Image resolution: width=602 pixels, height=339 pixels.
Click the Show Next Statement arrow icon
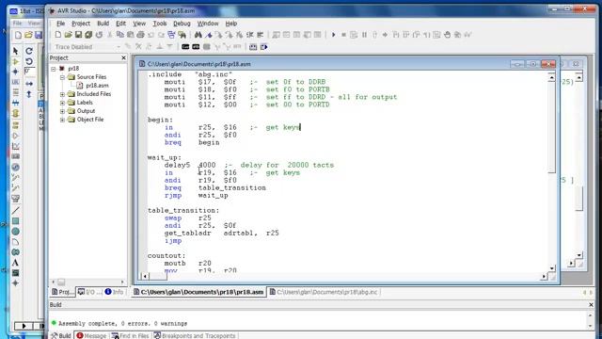point(385,35)
